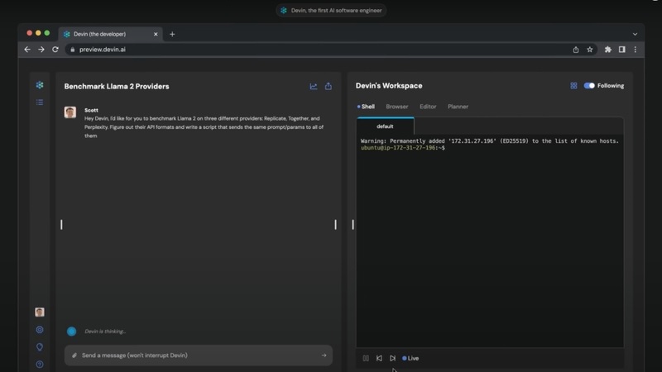Skip to next step in workspace
662x372 pixels.
[x=392, y=358]
